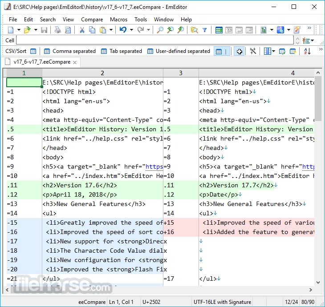Open Print Preview from the toolbar

[68, 30]
